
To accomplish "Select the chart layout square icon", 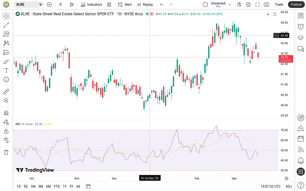I will [x=205, y=5].
